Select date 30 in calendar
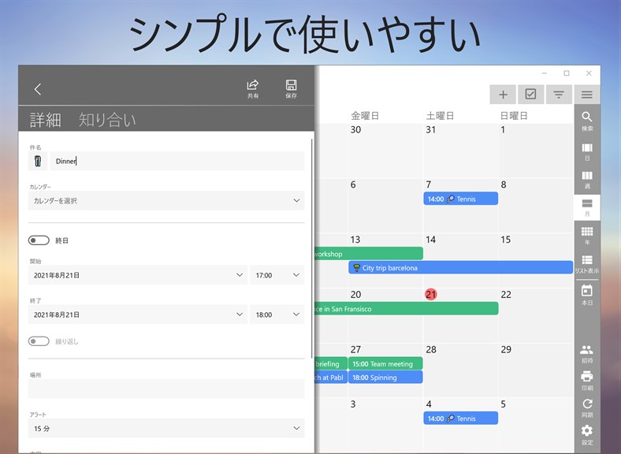This screenshot has width=621, height=454. click(x=355, y=129)
